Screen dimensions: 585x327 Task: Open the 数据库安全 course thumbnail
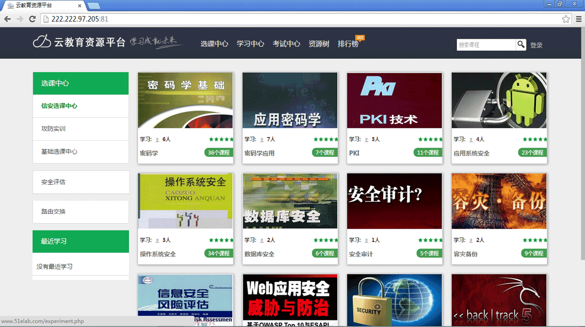[290, 201]
